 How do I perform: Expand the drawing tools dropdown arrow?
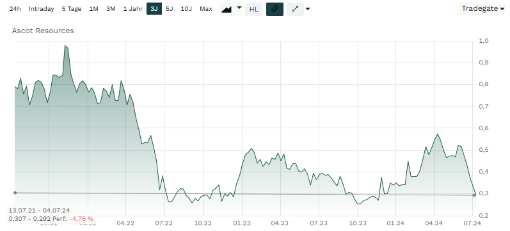(x=308, y=9)
